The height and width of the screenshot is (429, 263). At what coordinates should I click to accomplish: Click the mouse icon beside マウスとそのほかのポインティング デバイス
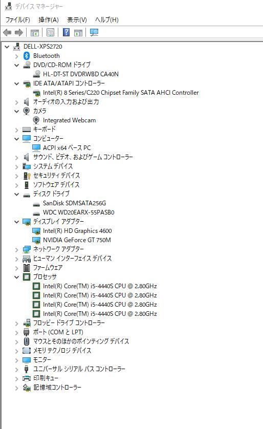[27, 341]
